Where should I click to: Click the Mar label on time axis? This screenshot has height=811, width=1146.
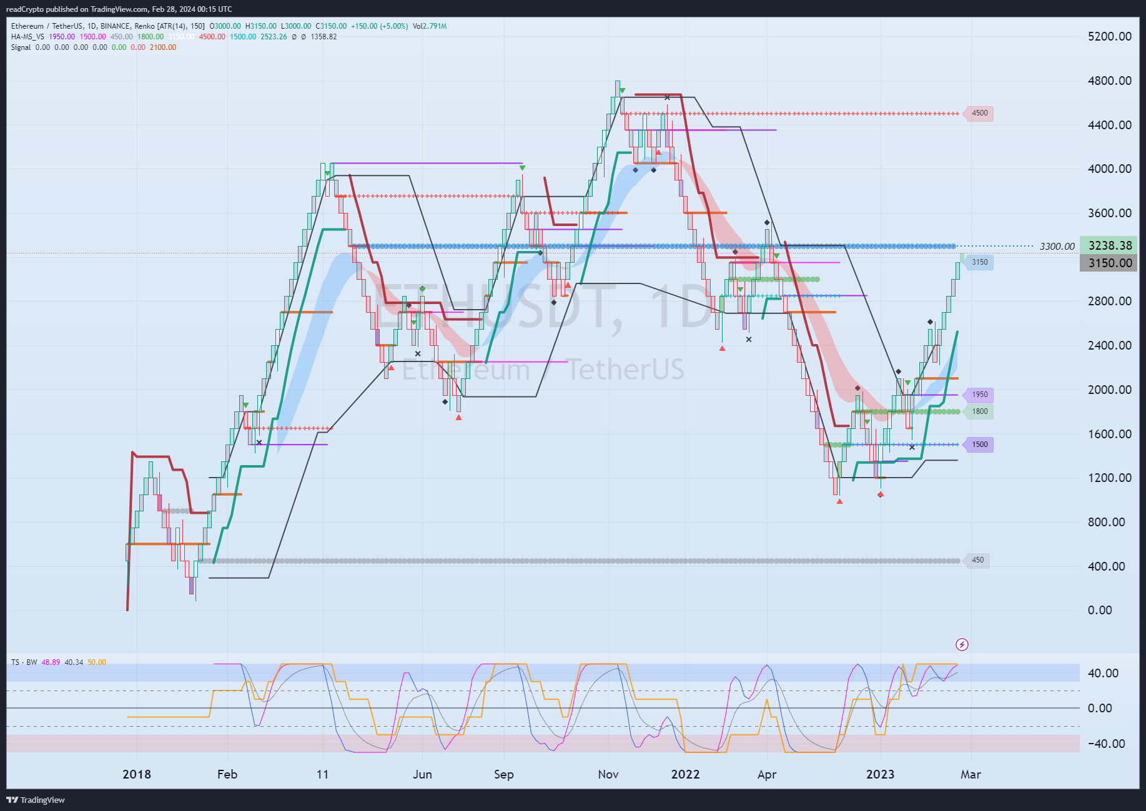click(971, 774)
